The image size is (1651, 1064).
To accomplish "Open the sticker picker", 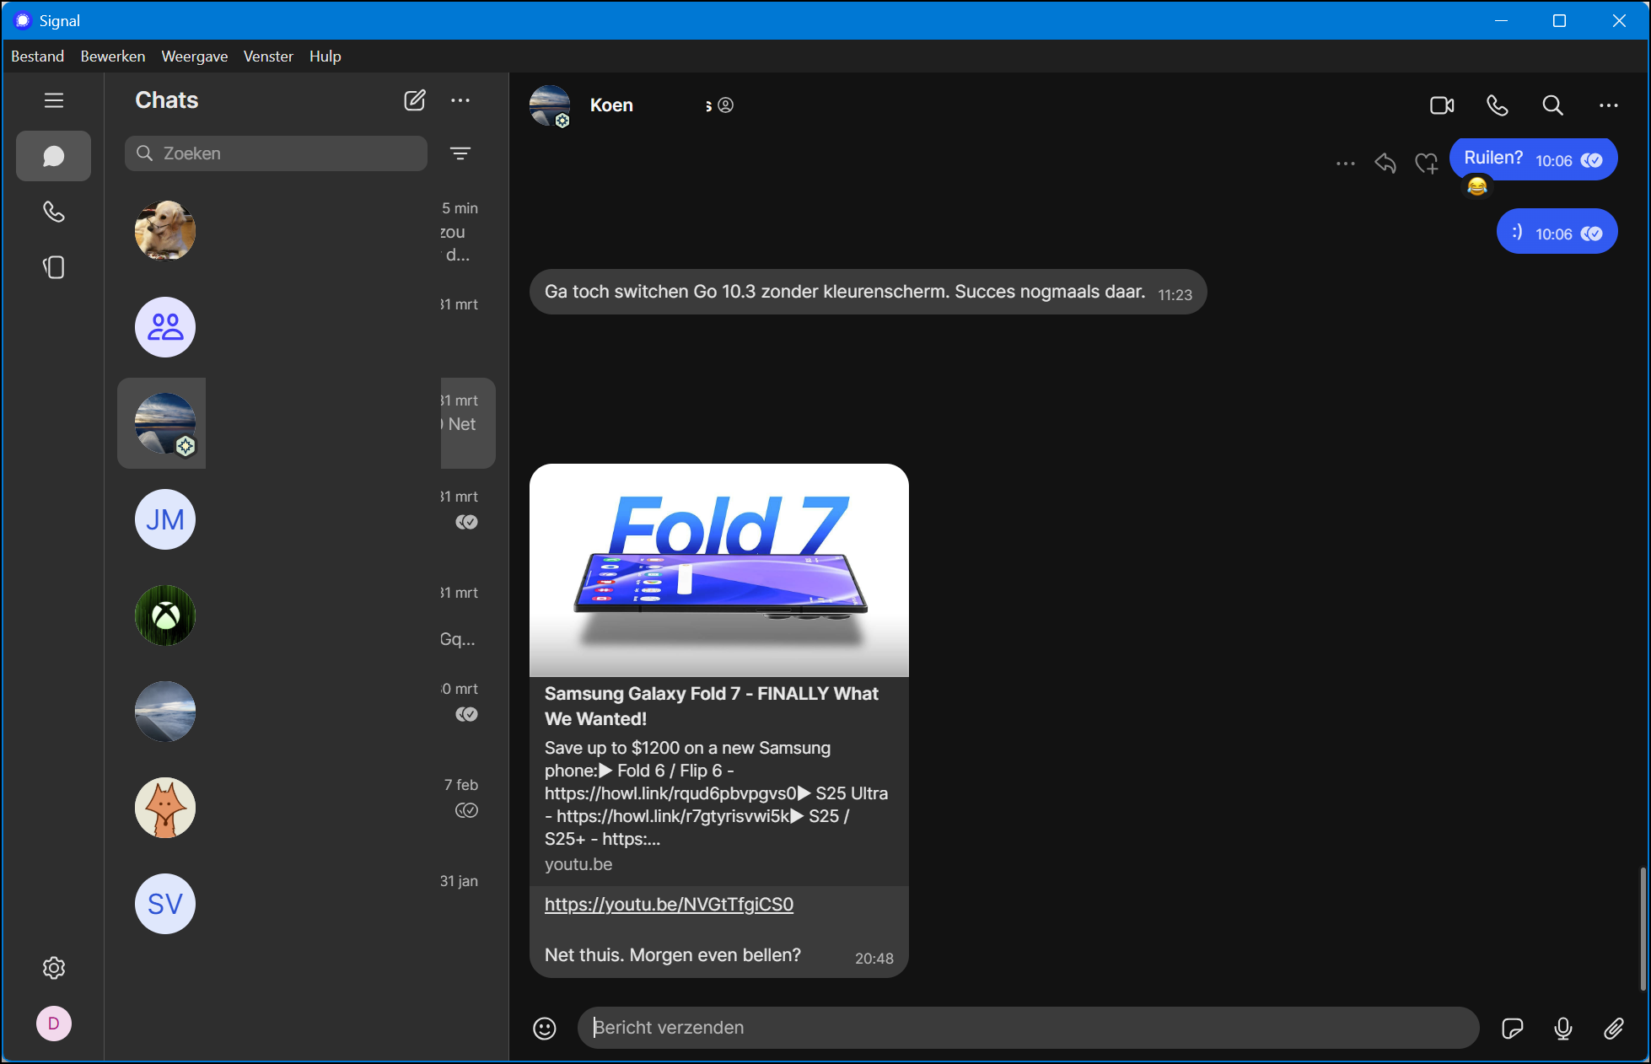I will 1512,1028.
